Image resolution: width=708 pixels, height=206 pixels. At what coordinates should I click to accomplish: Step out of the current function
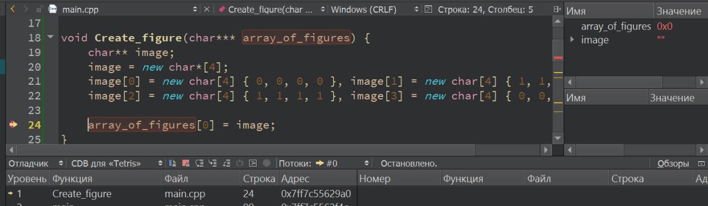pos(226,163)
